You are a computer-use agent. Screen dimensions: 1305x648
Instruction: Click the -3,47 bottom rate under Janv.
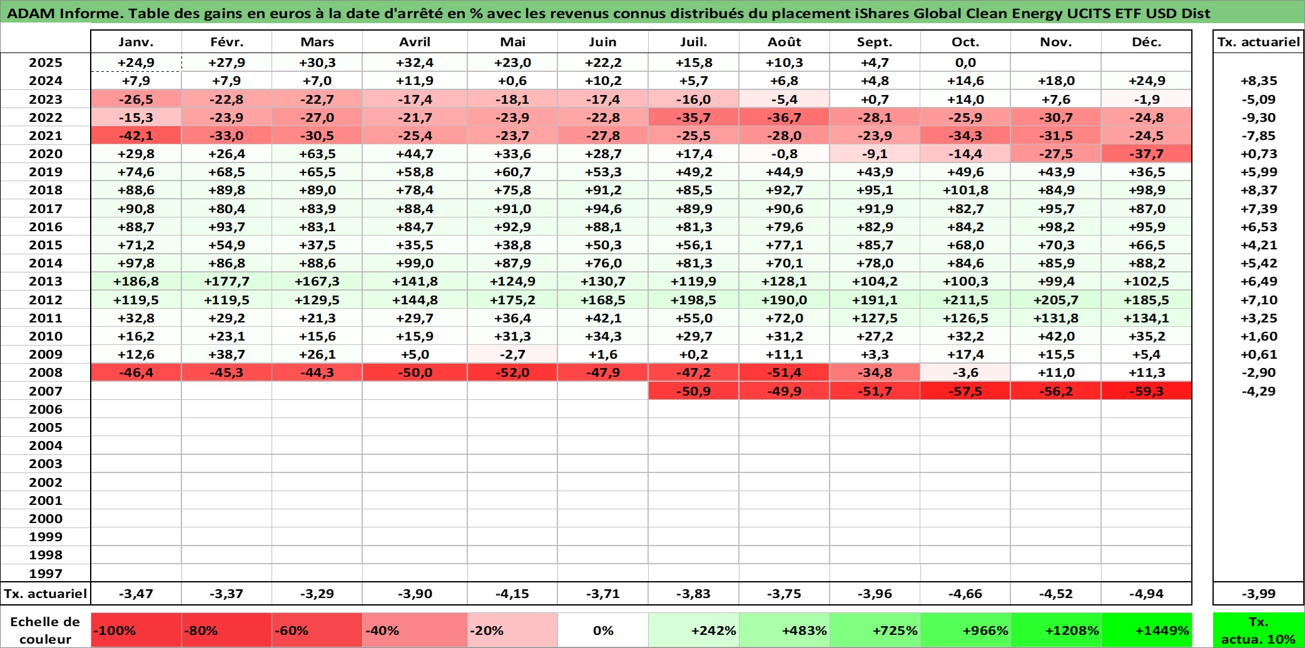(x=136, y=594)
